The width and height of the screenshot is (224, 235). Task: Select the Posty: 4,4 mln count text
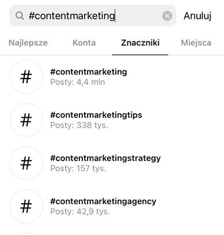(x=78, y=82)
